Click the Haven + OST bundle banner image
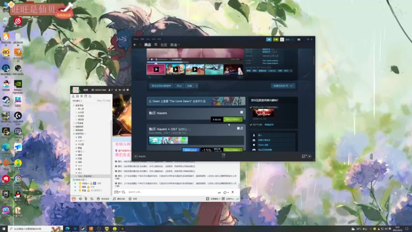The image size is (412, 232). tap(168, 140)
